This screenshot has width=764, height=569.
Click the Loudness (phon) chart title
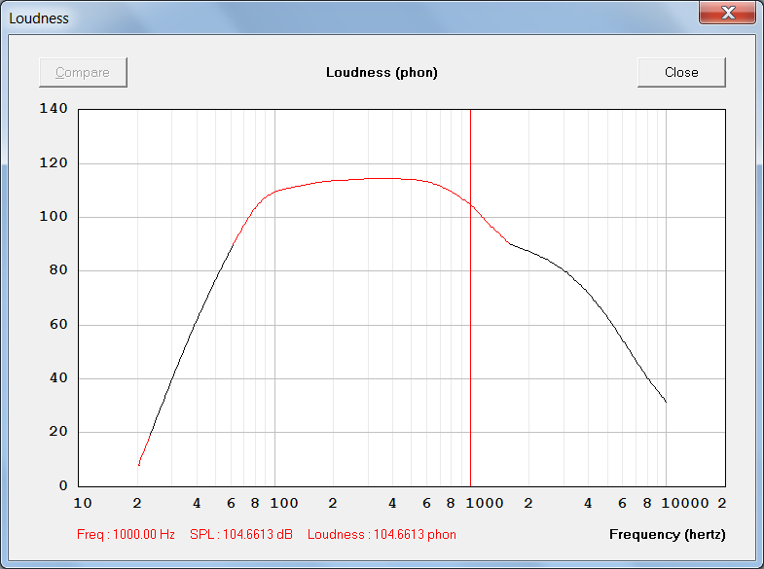[x=382, y=73]
